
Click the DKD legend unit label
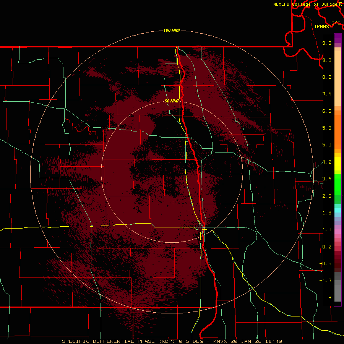tap(336, 23)
